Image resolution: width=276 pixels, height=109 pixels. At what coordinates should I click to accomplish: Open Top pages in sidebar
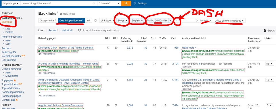pos(7,80)
